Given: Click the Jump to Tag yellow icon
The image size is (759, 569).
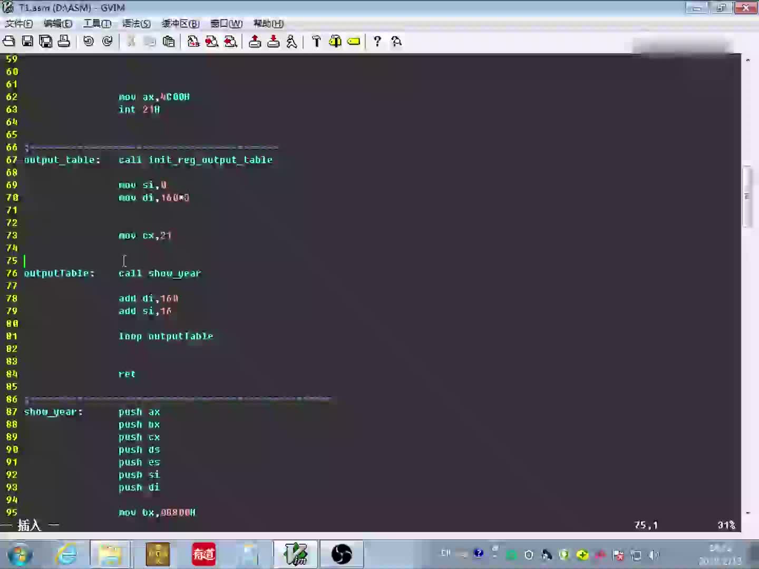Looking at the screenshot, I should coord(354,41).
